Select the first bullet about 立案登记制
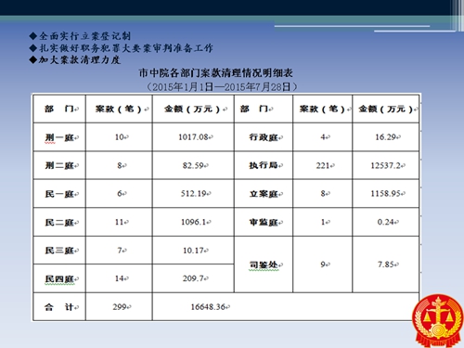 [80, 36]
